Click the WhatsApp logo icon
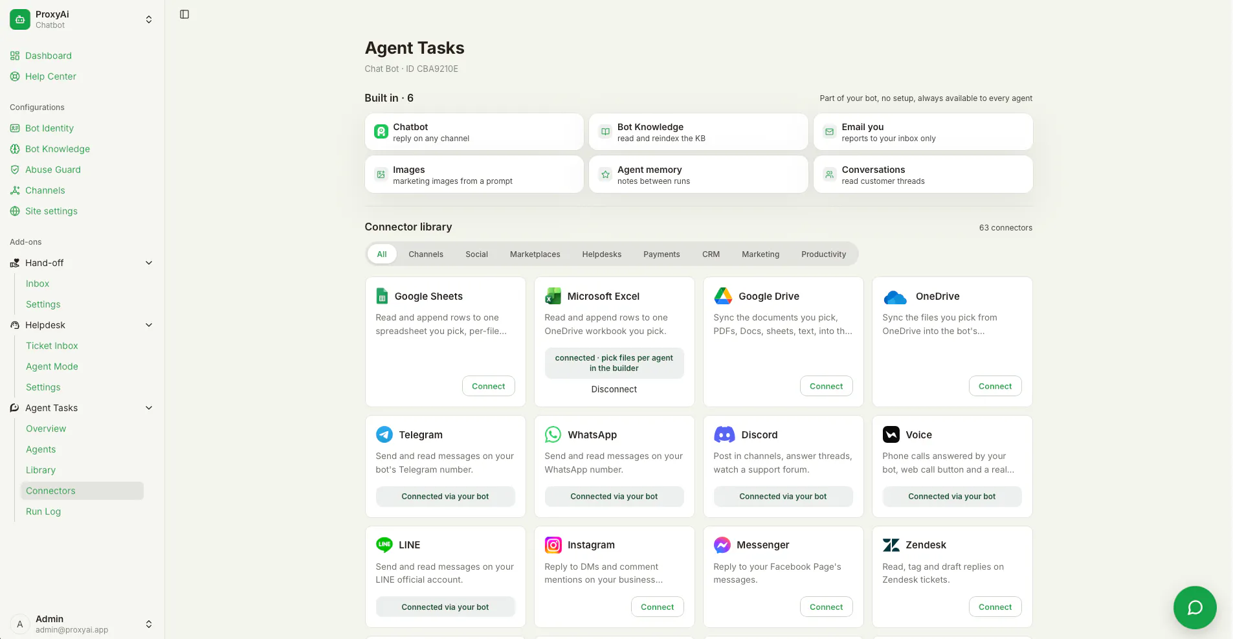1233x639 pixels. click(x=553, y=434)
